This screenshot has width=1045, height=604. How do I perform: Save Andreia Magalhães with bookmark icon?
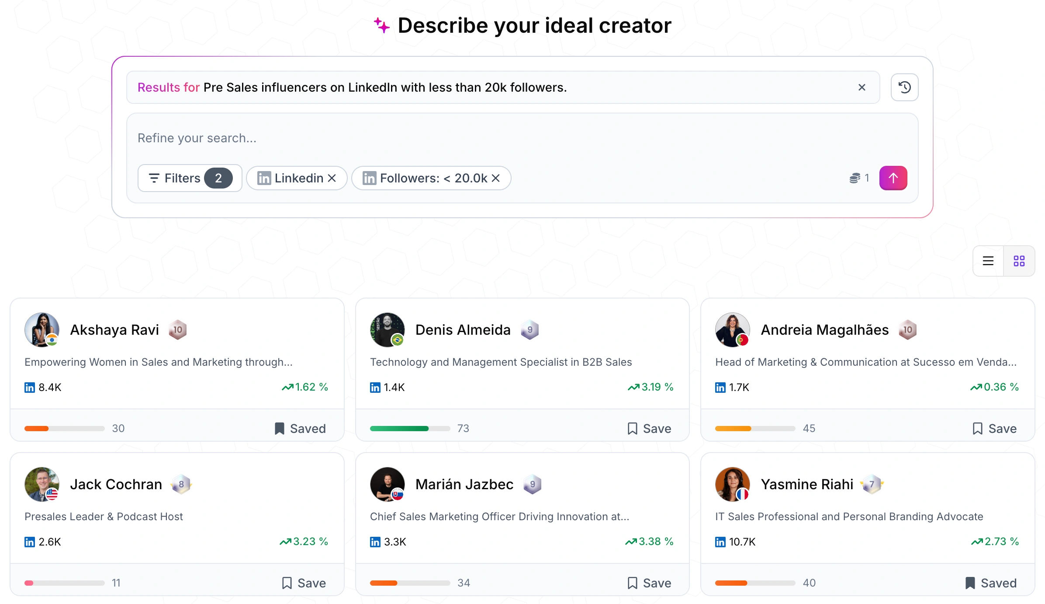click(x=994, y=429)
